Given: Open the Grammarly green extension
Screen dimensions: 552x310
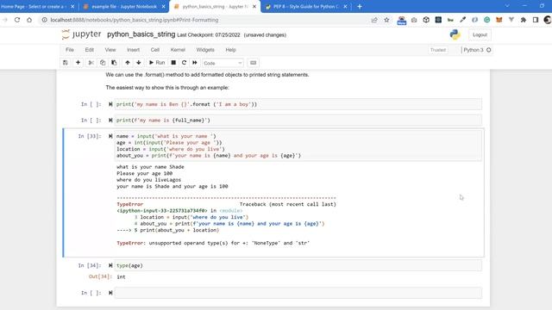Looking at the screenshot, I should pos(486,20).
